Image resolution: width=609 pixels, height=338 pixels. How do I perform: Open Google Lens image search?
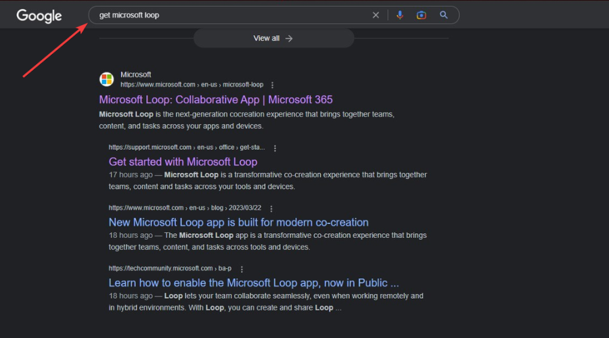coord(421,15)
